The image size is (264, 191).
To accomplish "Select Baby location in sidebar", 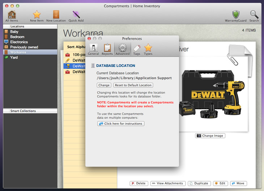I will point(30,32).
